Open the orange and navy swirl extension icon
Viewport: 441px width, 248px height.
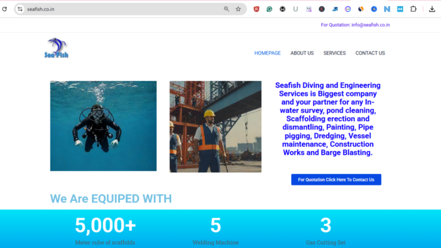(x=361, y=9)
